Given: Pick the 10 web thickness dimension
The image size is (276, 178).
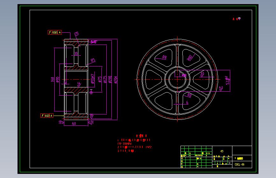Looking at the screenshot, I should point(76,54).
